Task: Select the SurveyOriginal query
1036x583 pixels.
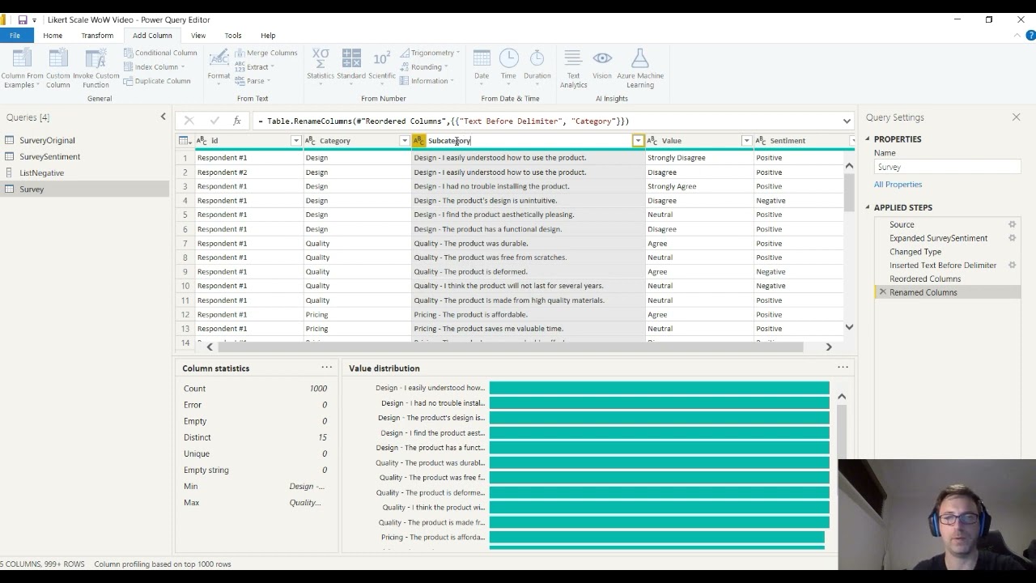Action: click(x=47, y=140)
